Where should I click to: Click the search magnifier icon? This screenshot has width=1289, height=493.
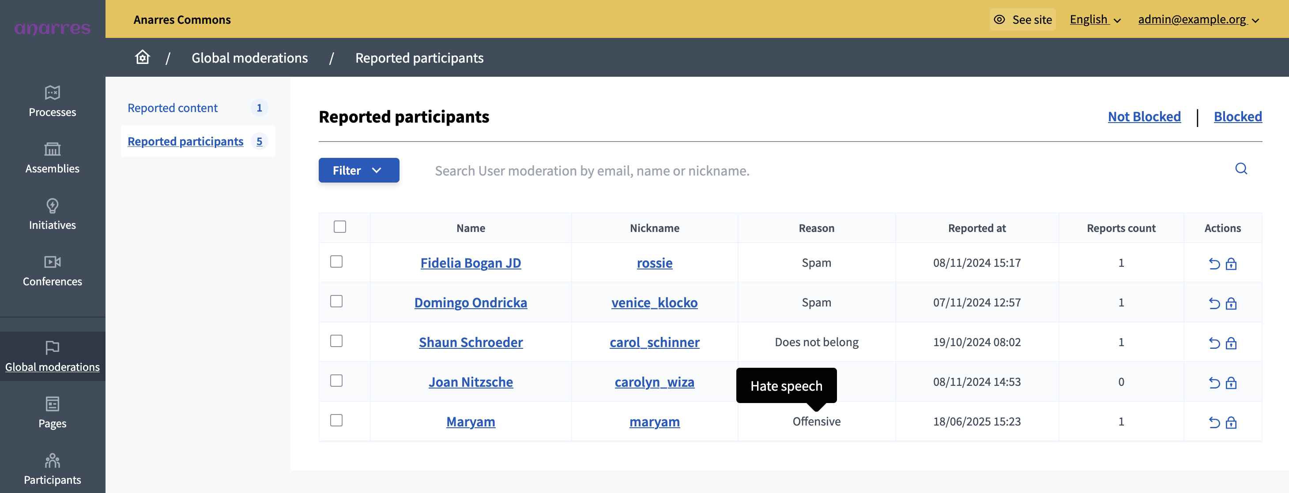1241,169
